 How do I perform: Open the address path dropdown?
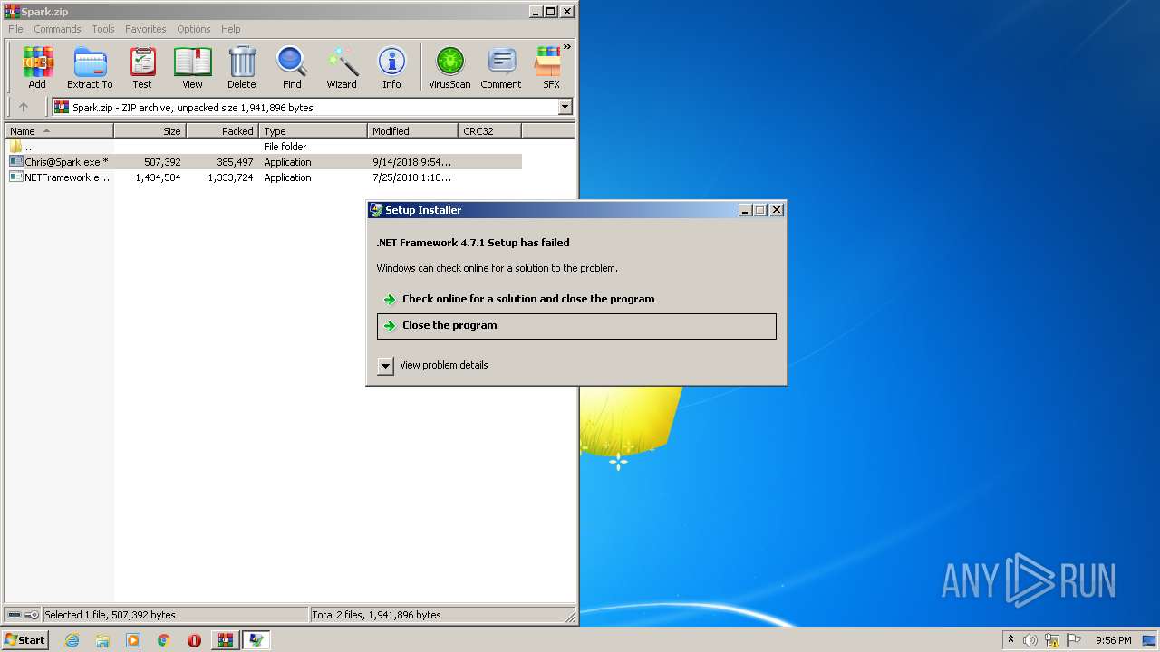[x=565, y=107]
